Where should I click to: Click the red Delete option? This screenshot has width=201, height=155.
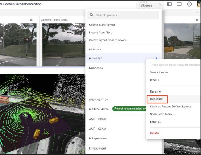click(154, 133)
